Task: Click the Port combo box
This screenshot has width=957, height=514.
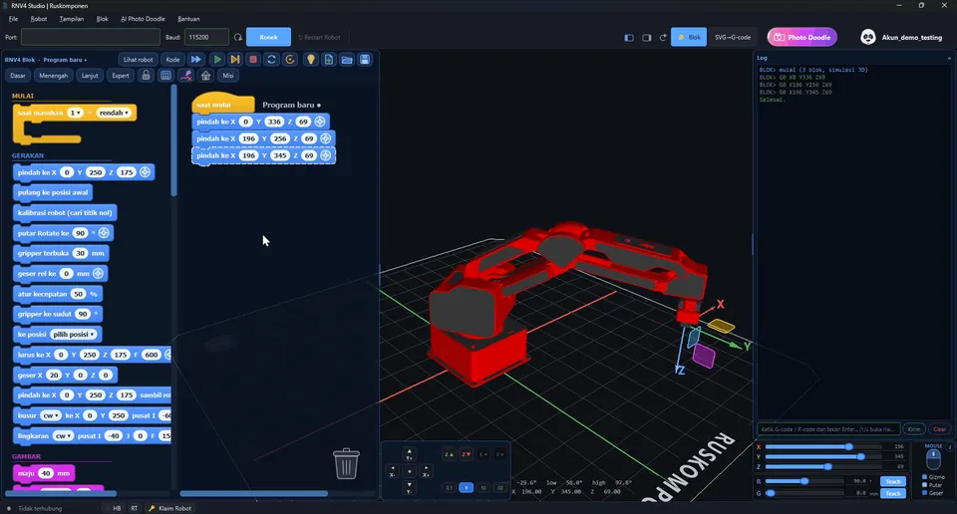Action: pyautogui.click(x=91, y=37)
